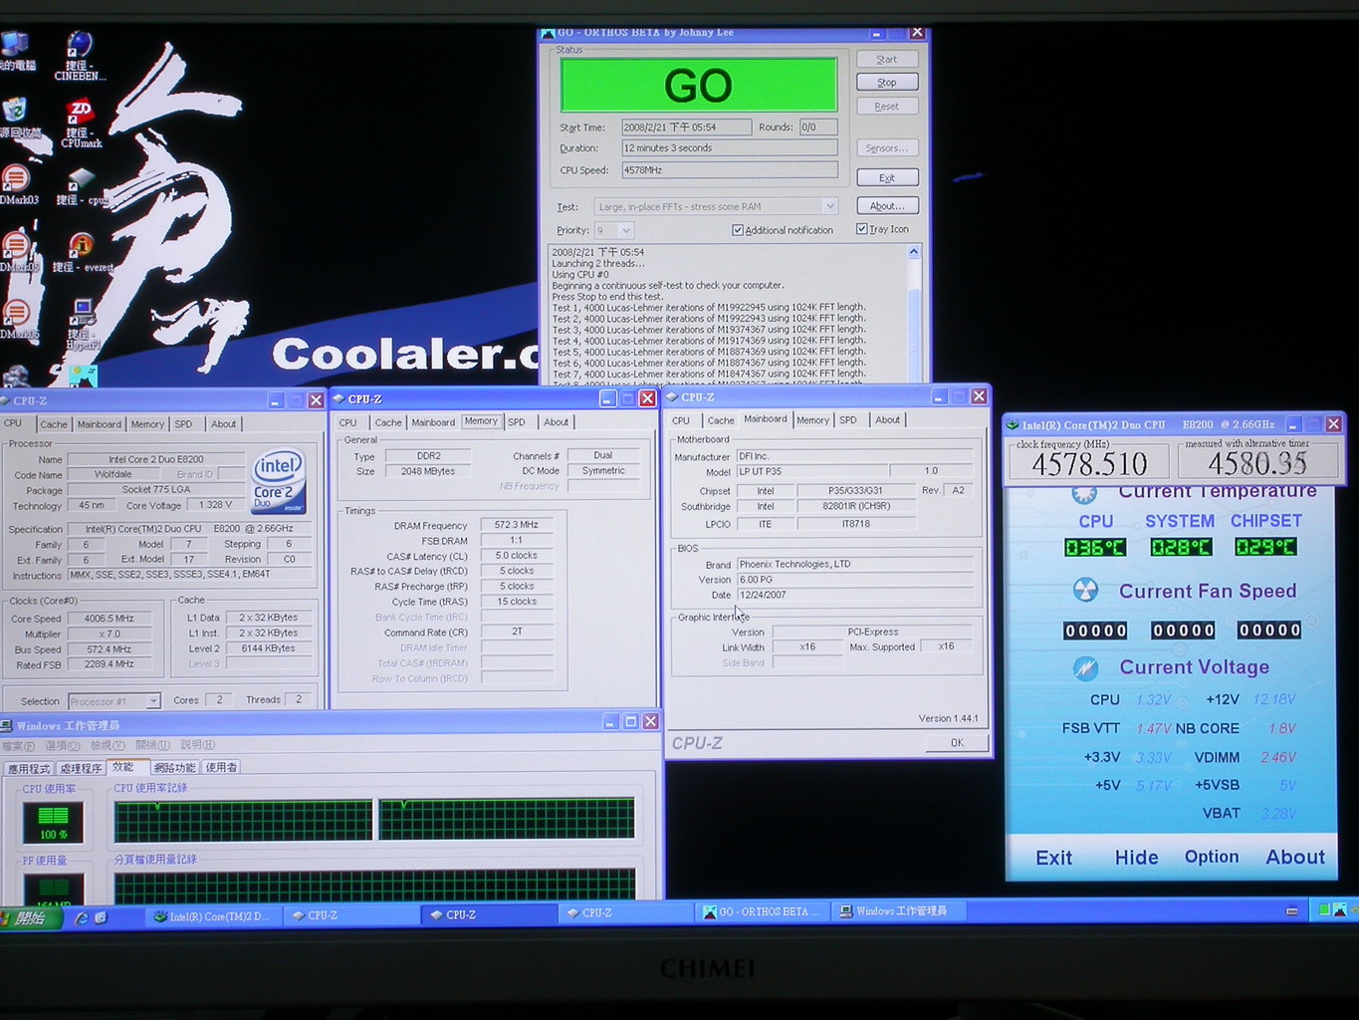1359x1020 pixels.
Task: Toggle the Tray Icon checkbox in ORTHOS
Action: (x=862, y=229)
